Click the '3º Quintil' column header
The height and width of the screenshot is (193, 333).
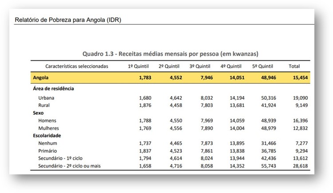200,66
